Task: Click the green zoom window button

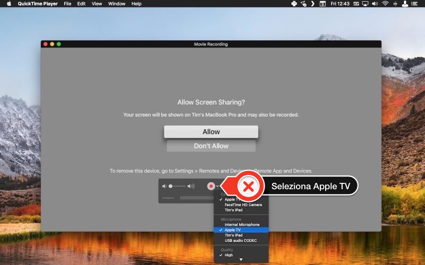Action: (58, 44)
